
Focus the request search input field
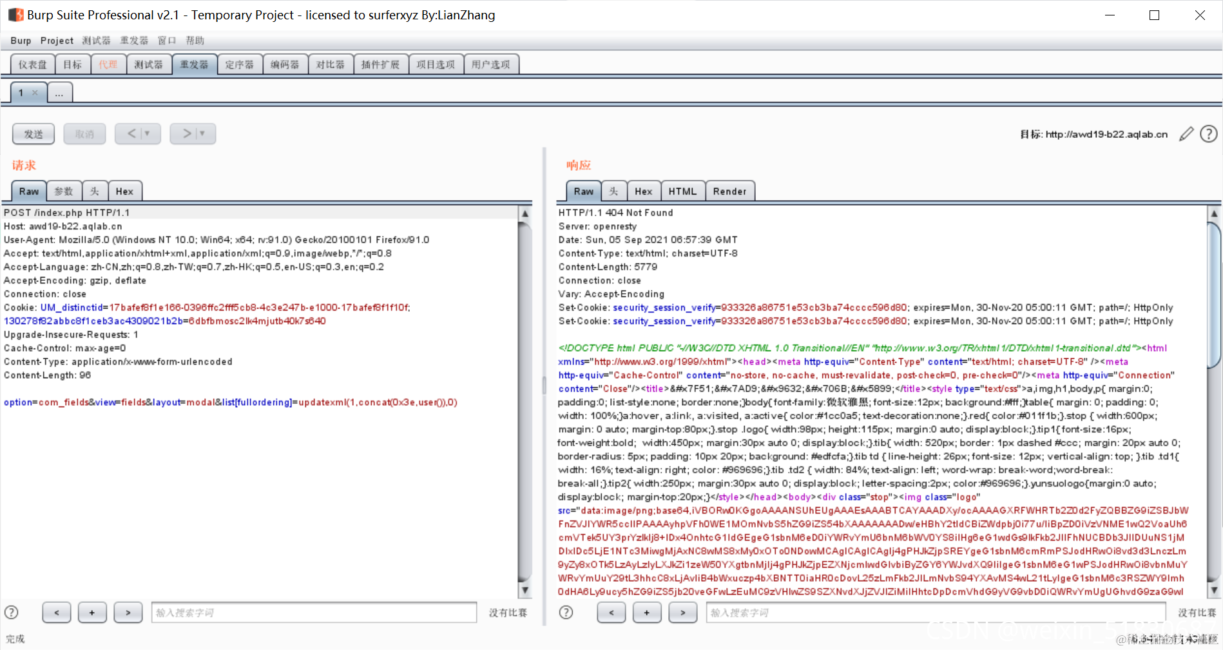314,613
